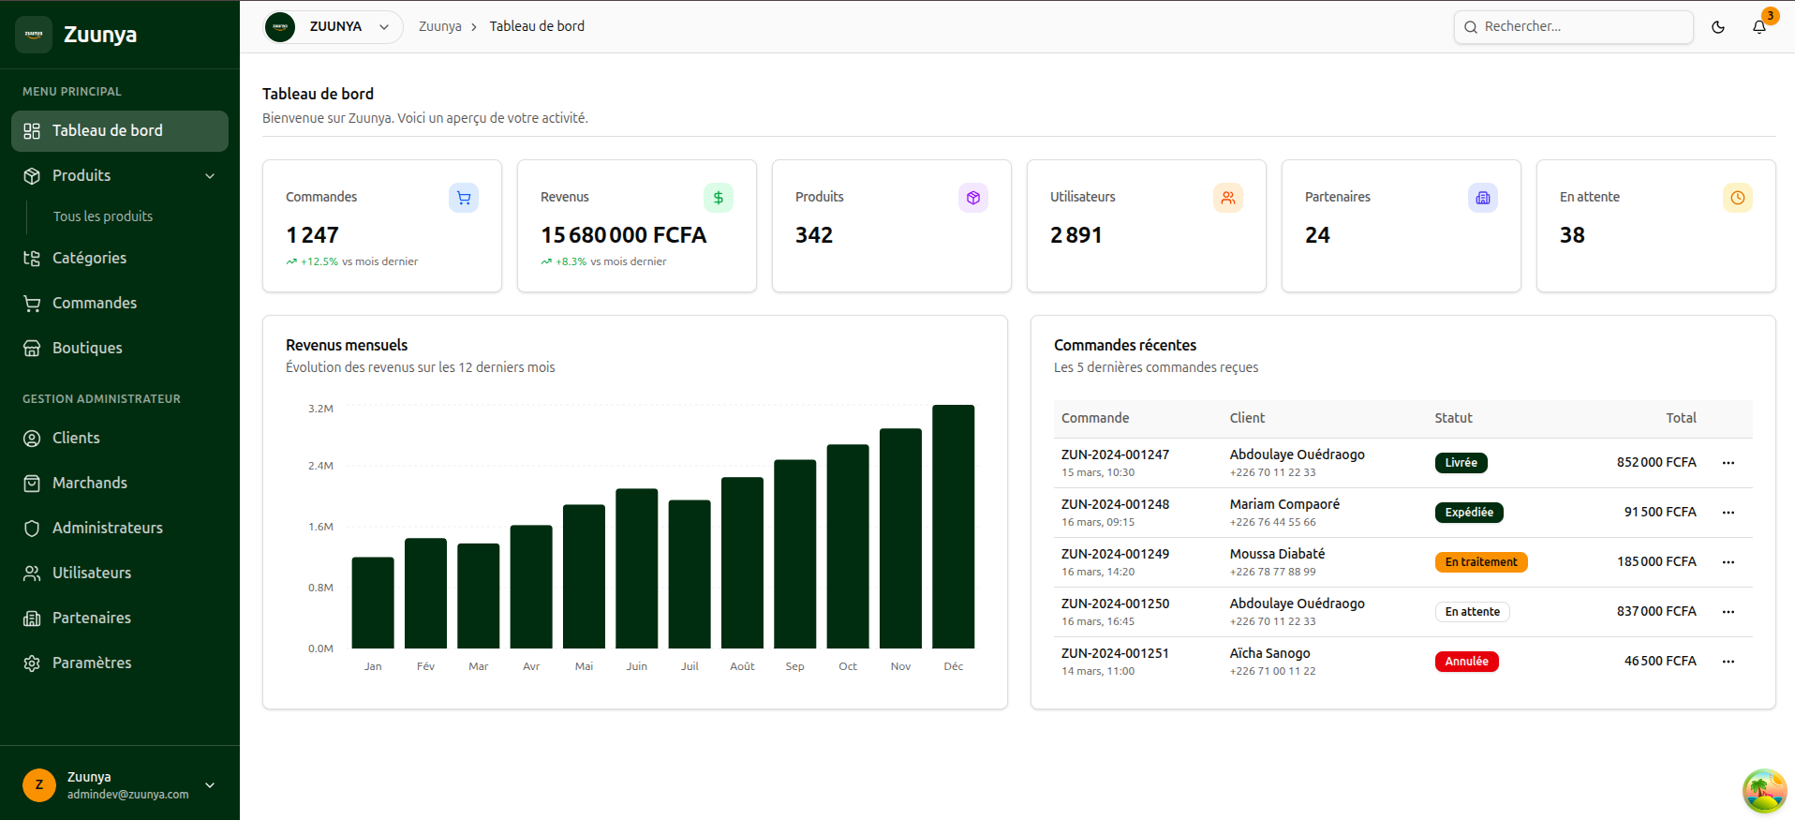Screen dimensions: 1795x820
Task: Open the floating island widget bottom-right
Action: [x=1763, y=790]
